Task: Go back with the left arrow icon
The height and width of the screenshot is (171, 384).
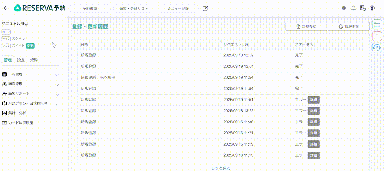Action: click(x=6, y=8)
